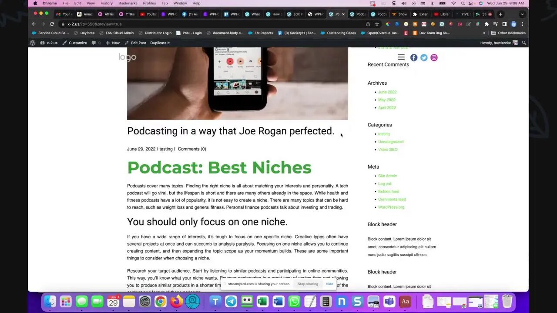Hide the StreamYard sharing notification
The height and width of the screenshot is (313, 557).
click(x=329, y=284)
